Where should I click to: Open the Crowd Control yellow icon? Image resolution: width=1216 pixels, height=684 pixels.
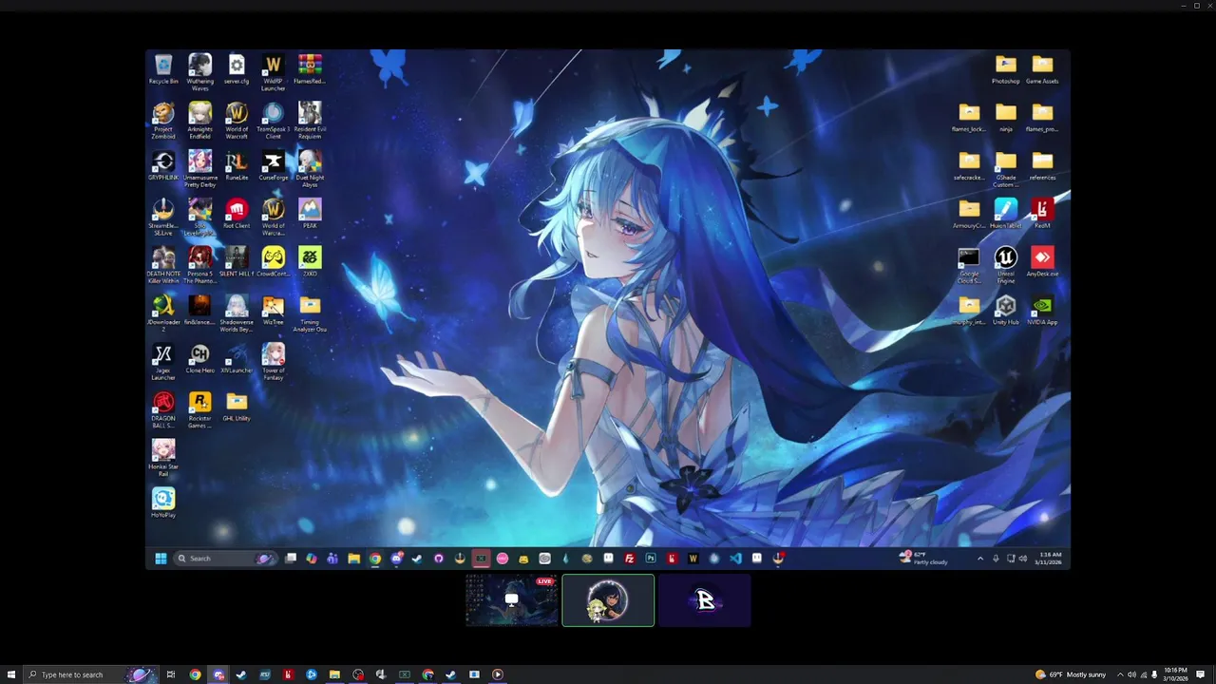273,263
